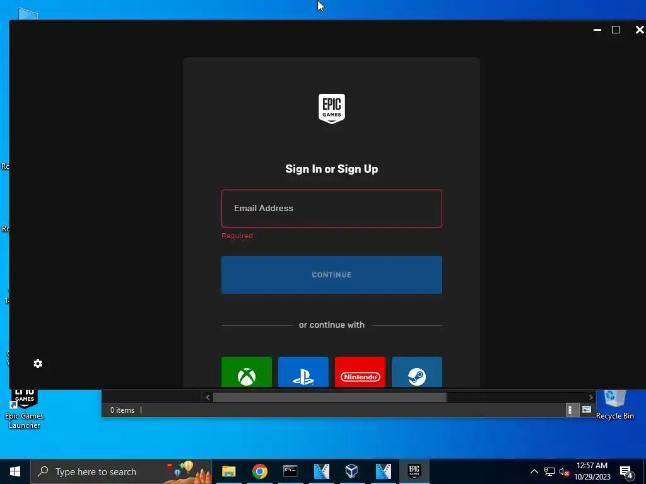646x484 pixels.
Task: Launch Google Chrome from the taskbar
Action: (259, 471)
